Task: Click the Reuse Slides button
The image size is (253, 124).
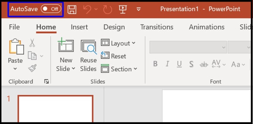Action: click(89, 55)
